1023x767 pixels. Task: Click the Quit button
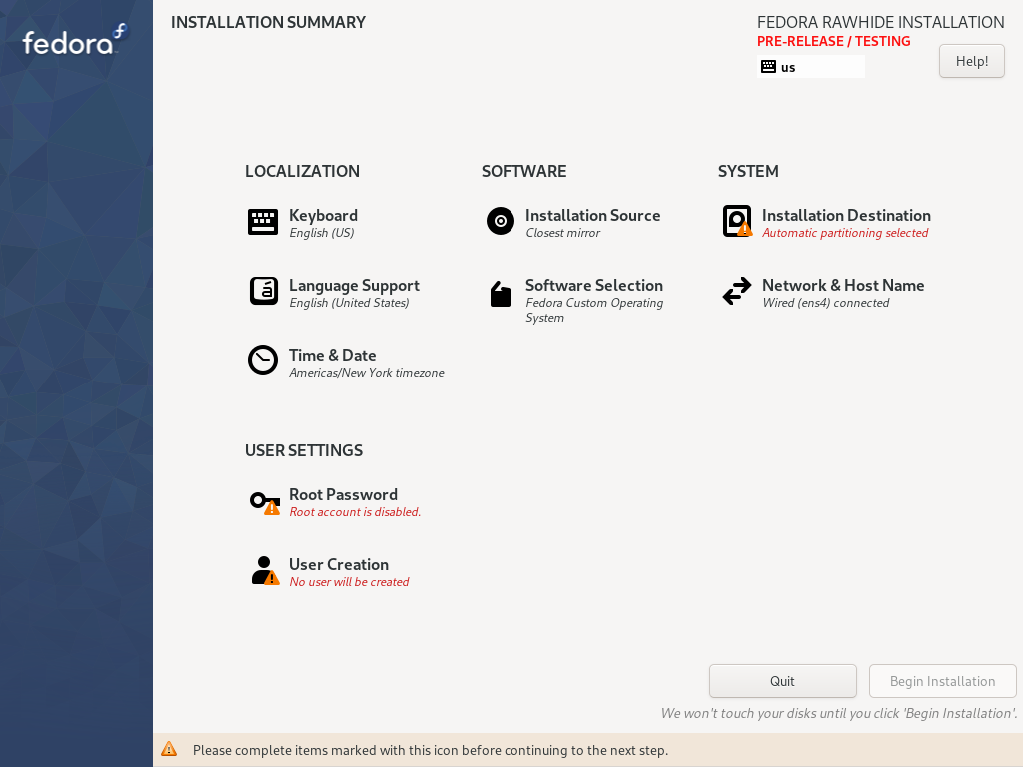[783, 681]
